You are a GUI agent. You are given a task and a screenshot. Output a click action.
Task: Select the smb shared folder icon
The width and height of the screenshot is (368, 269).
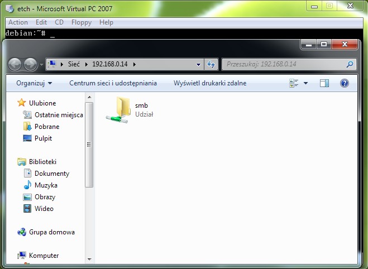(118, 110)
